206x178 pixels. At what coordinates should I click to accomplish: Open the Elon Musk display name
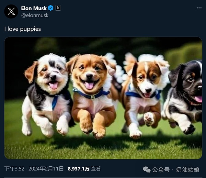click(34, 8)
